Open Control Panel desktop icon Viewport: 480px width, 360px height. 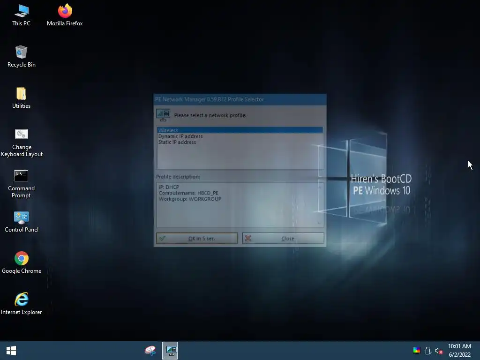[22, 222]
